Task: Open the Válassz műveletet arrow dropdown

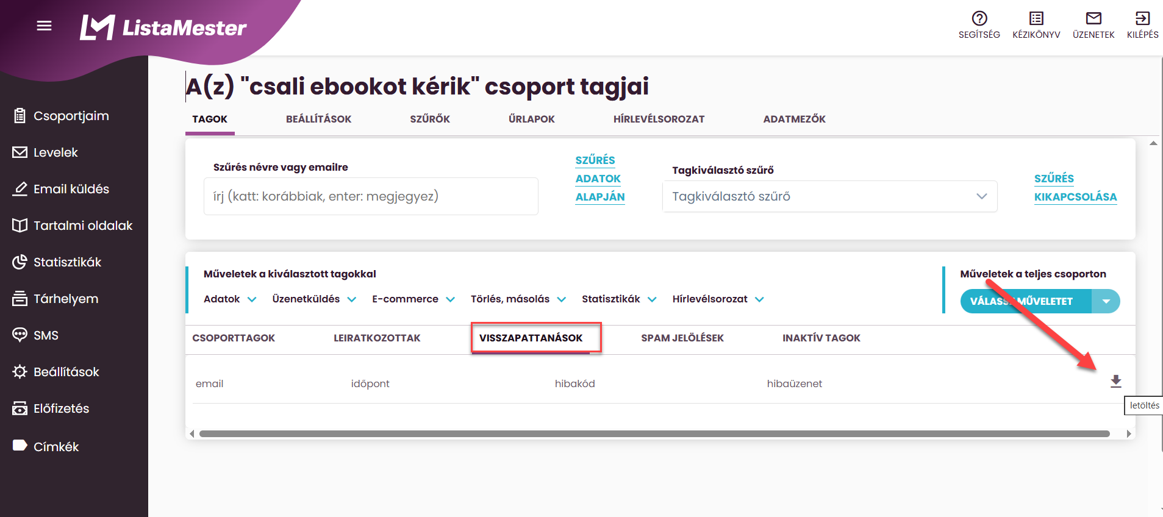Action: (1106, 301)
